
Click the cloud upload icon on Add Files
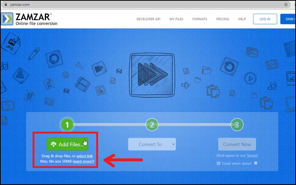54,144
